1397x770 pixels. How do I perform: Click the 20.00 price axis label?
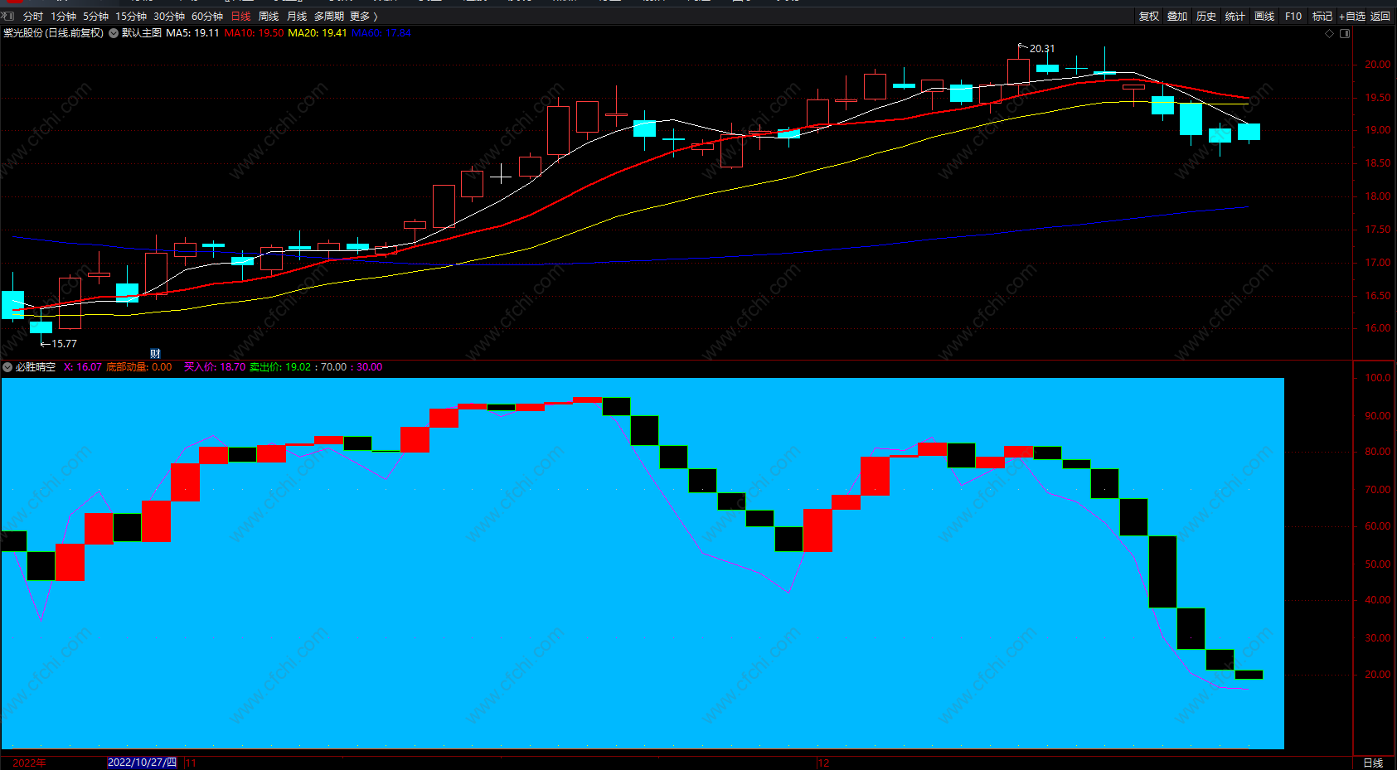point(1378,65)
